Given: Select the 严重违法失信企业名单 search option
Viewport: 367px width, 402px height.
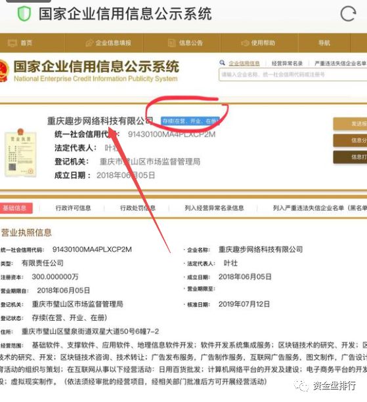Looking at the screenshot, I should tap(341, 63).
